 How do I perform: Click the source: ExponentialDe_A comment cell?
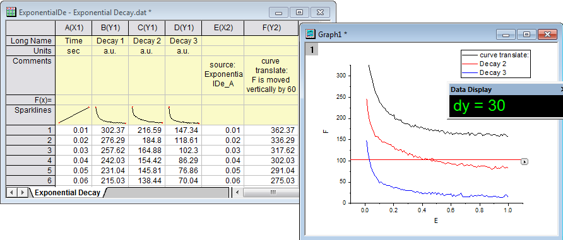223,75
